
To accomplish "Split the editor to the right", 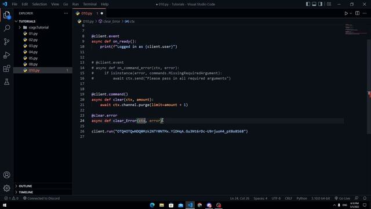I will 357,13.
